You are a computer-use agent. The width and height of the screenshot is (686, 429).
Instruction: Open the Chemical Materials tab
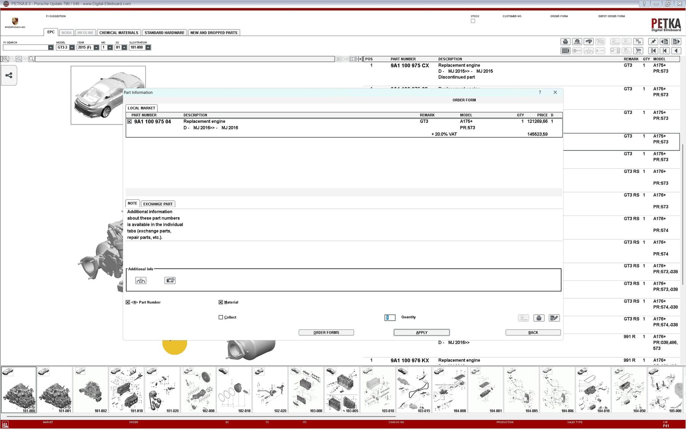pyautogui.click(x=119, y=33)
